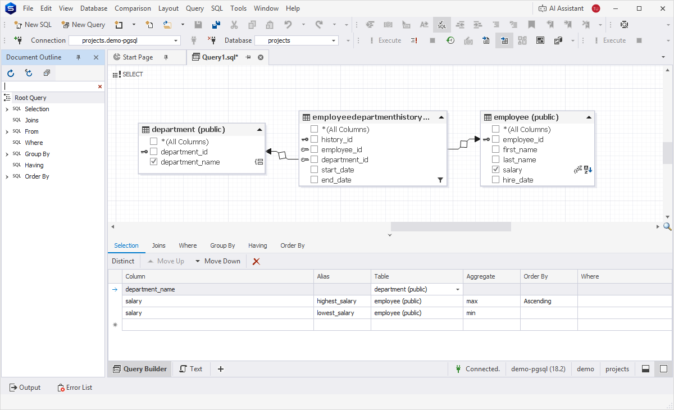This screenshot has height=410, width=674.
Task: Open the Query menu
Action: [x=195, y=8]
